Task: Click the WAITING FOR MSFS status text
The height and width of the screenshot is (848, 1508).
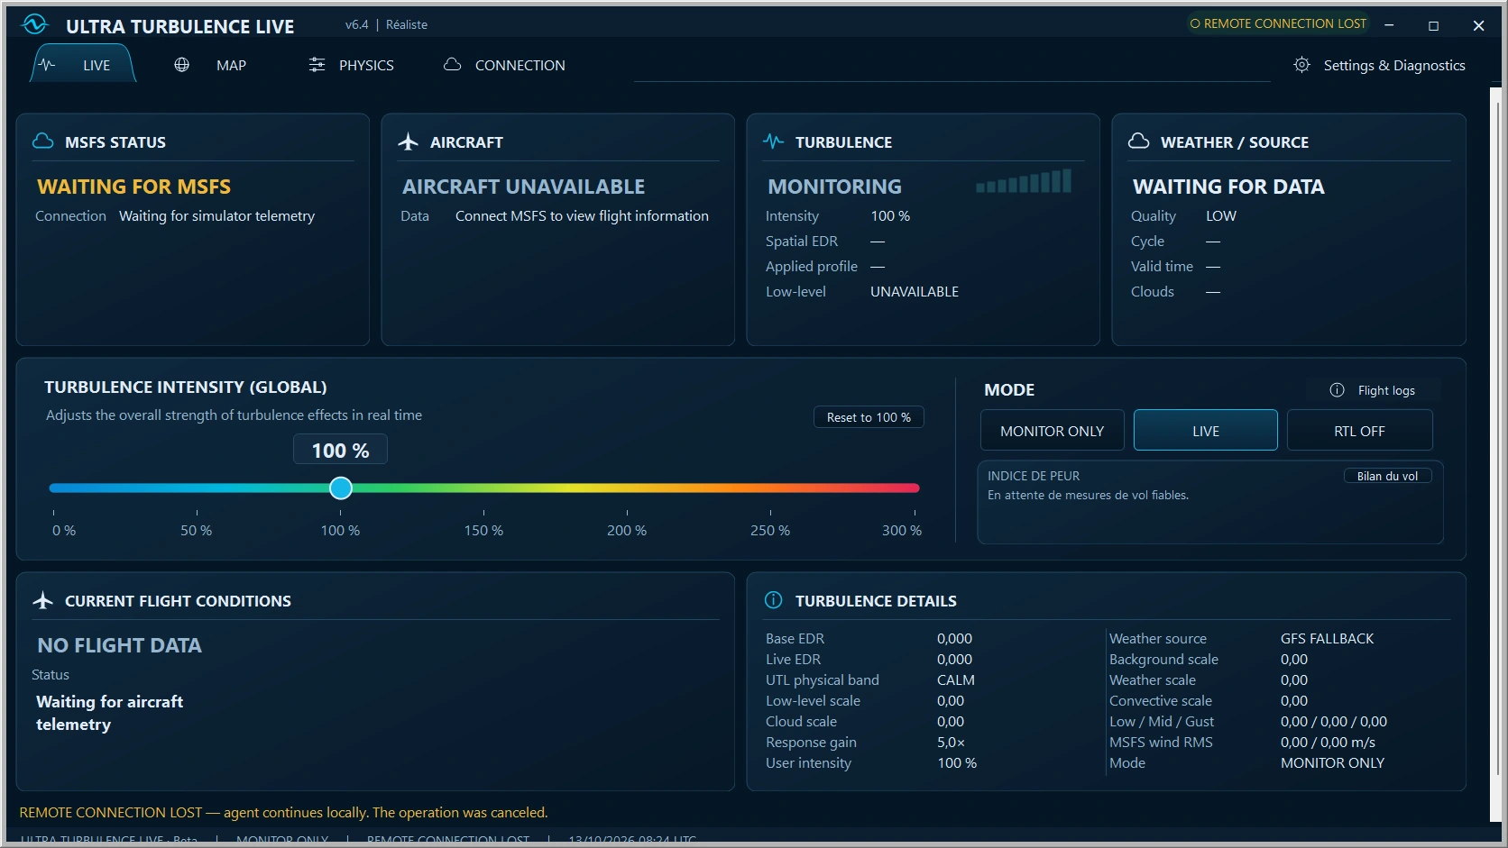Action: point(133,187)
